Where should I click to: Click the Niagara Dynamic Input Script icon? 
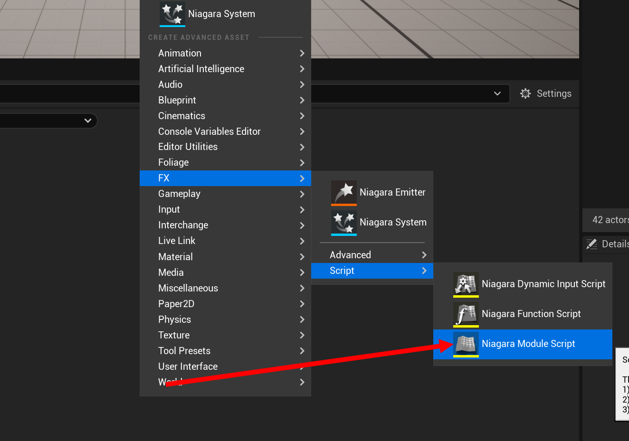click(x=466, y=284)
